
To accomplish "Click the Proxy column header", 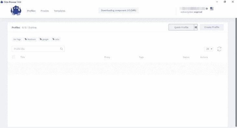I will pyautogui.click(x=107, y=57).
